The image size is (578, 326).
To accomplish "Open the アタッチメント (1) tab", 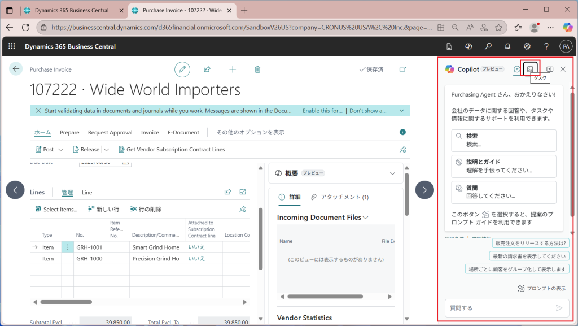I will pyautogui.click(x=339, y=197).
